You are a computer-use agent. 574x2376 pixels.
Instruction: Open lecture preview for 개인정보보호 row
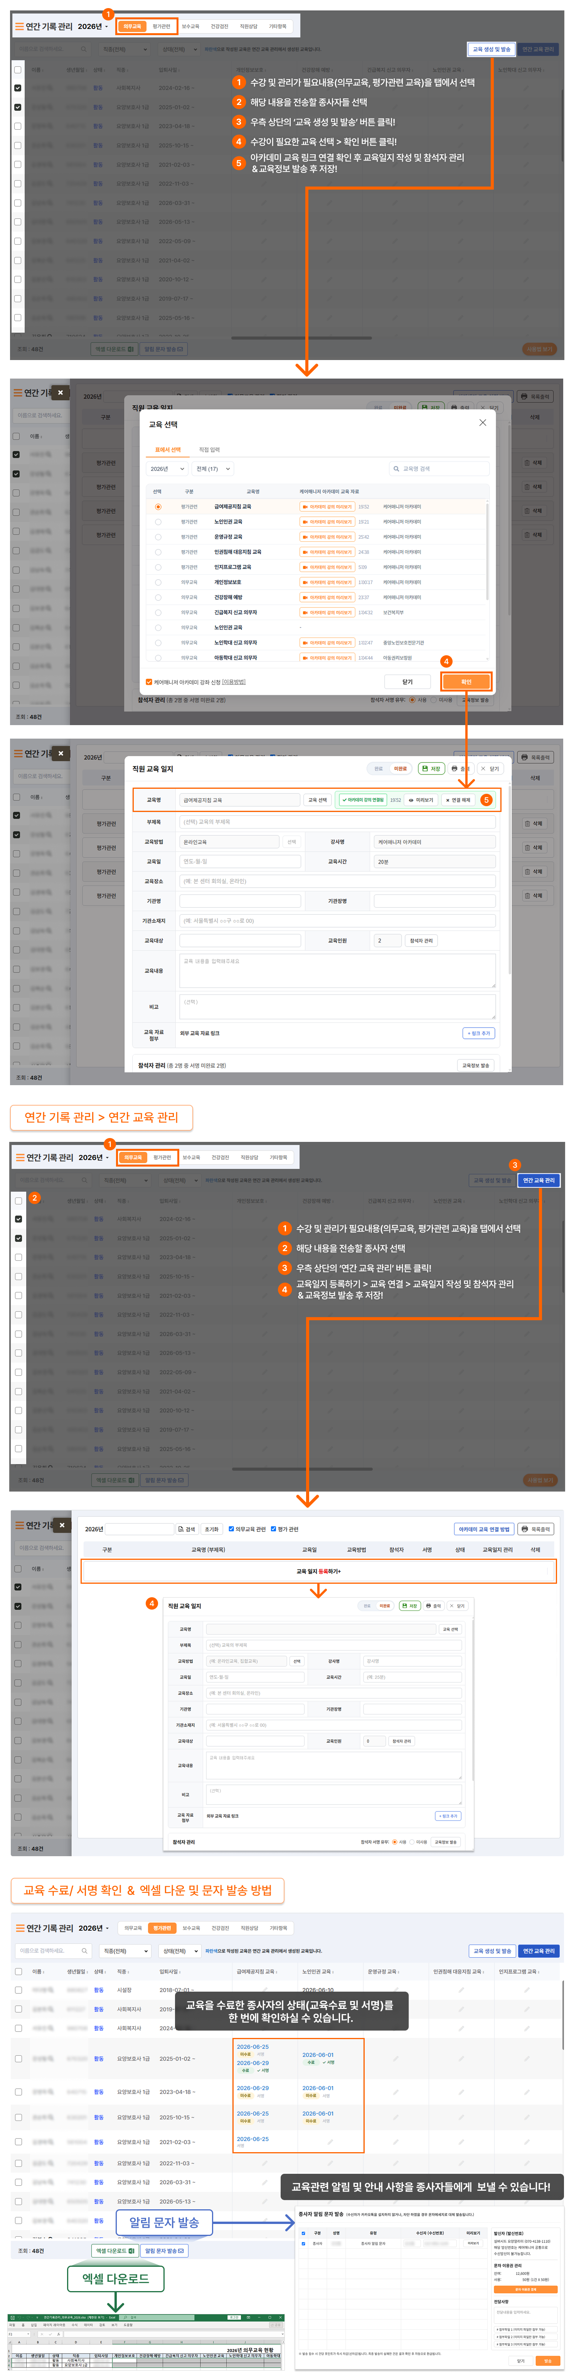pyautogui.click(x=327, y=582)
